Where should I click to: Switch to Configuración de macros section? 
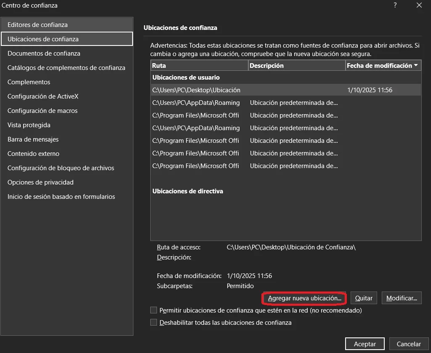pos(43,111)
